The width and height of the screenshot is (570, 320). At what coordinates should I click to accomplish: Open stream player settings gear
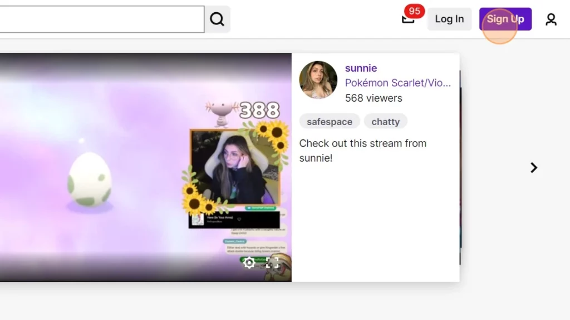[249, 262]
